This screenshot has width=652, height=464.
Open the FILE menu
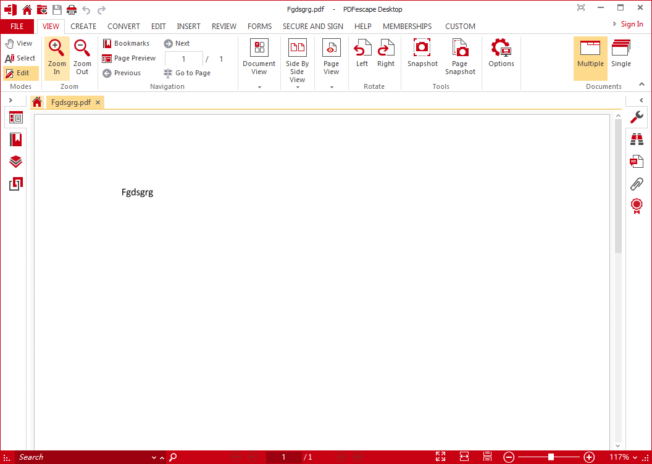click(x=17, y=27)
